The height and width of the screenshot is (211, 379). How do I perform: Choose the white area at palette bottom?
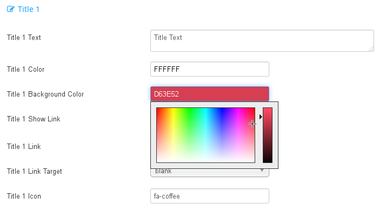205,160
